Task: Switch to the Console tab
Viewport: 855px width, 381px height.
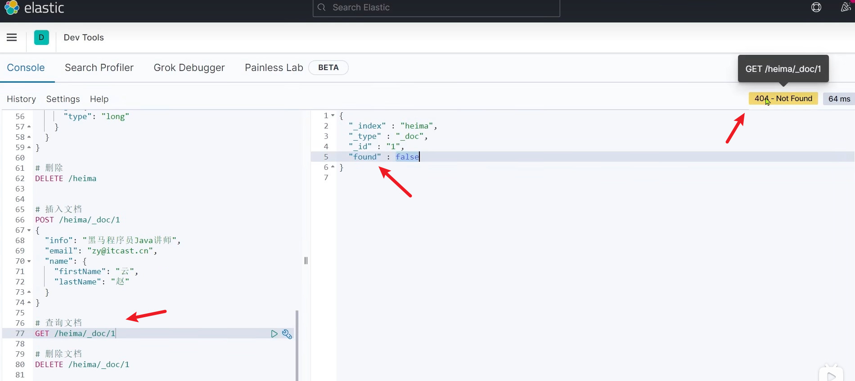Action: 26,67
